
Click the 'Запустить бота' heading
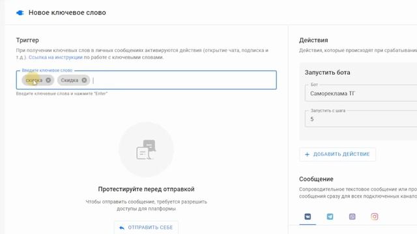point(327,72)
